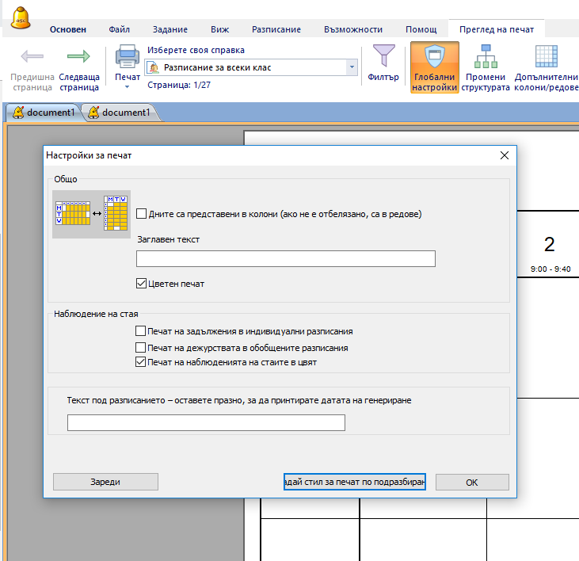This screenshot has width=579, height=561.
Task: Uncheck Печат на наблюденията на стаите в цвят
Action: coord(141,362)
